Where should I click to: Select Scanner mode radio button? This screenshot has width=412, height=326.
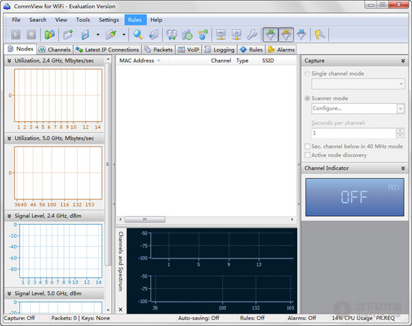307,98
